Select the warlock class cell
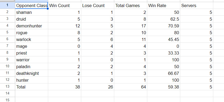This screenshot has height=102, width=224. (x=31, y=39)
